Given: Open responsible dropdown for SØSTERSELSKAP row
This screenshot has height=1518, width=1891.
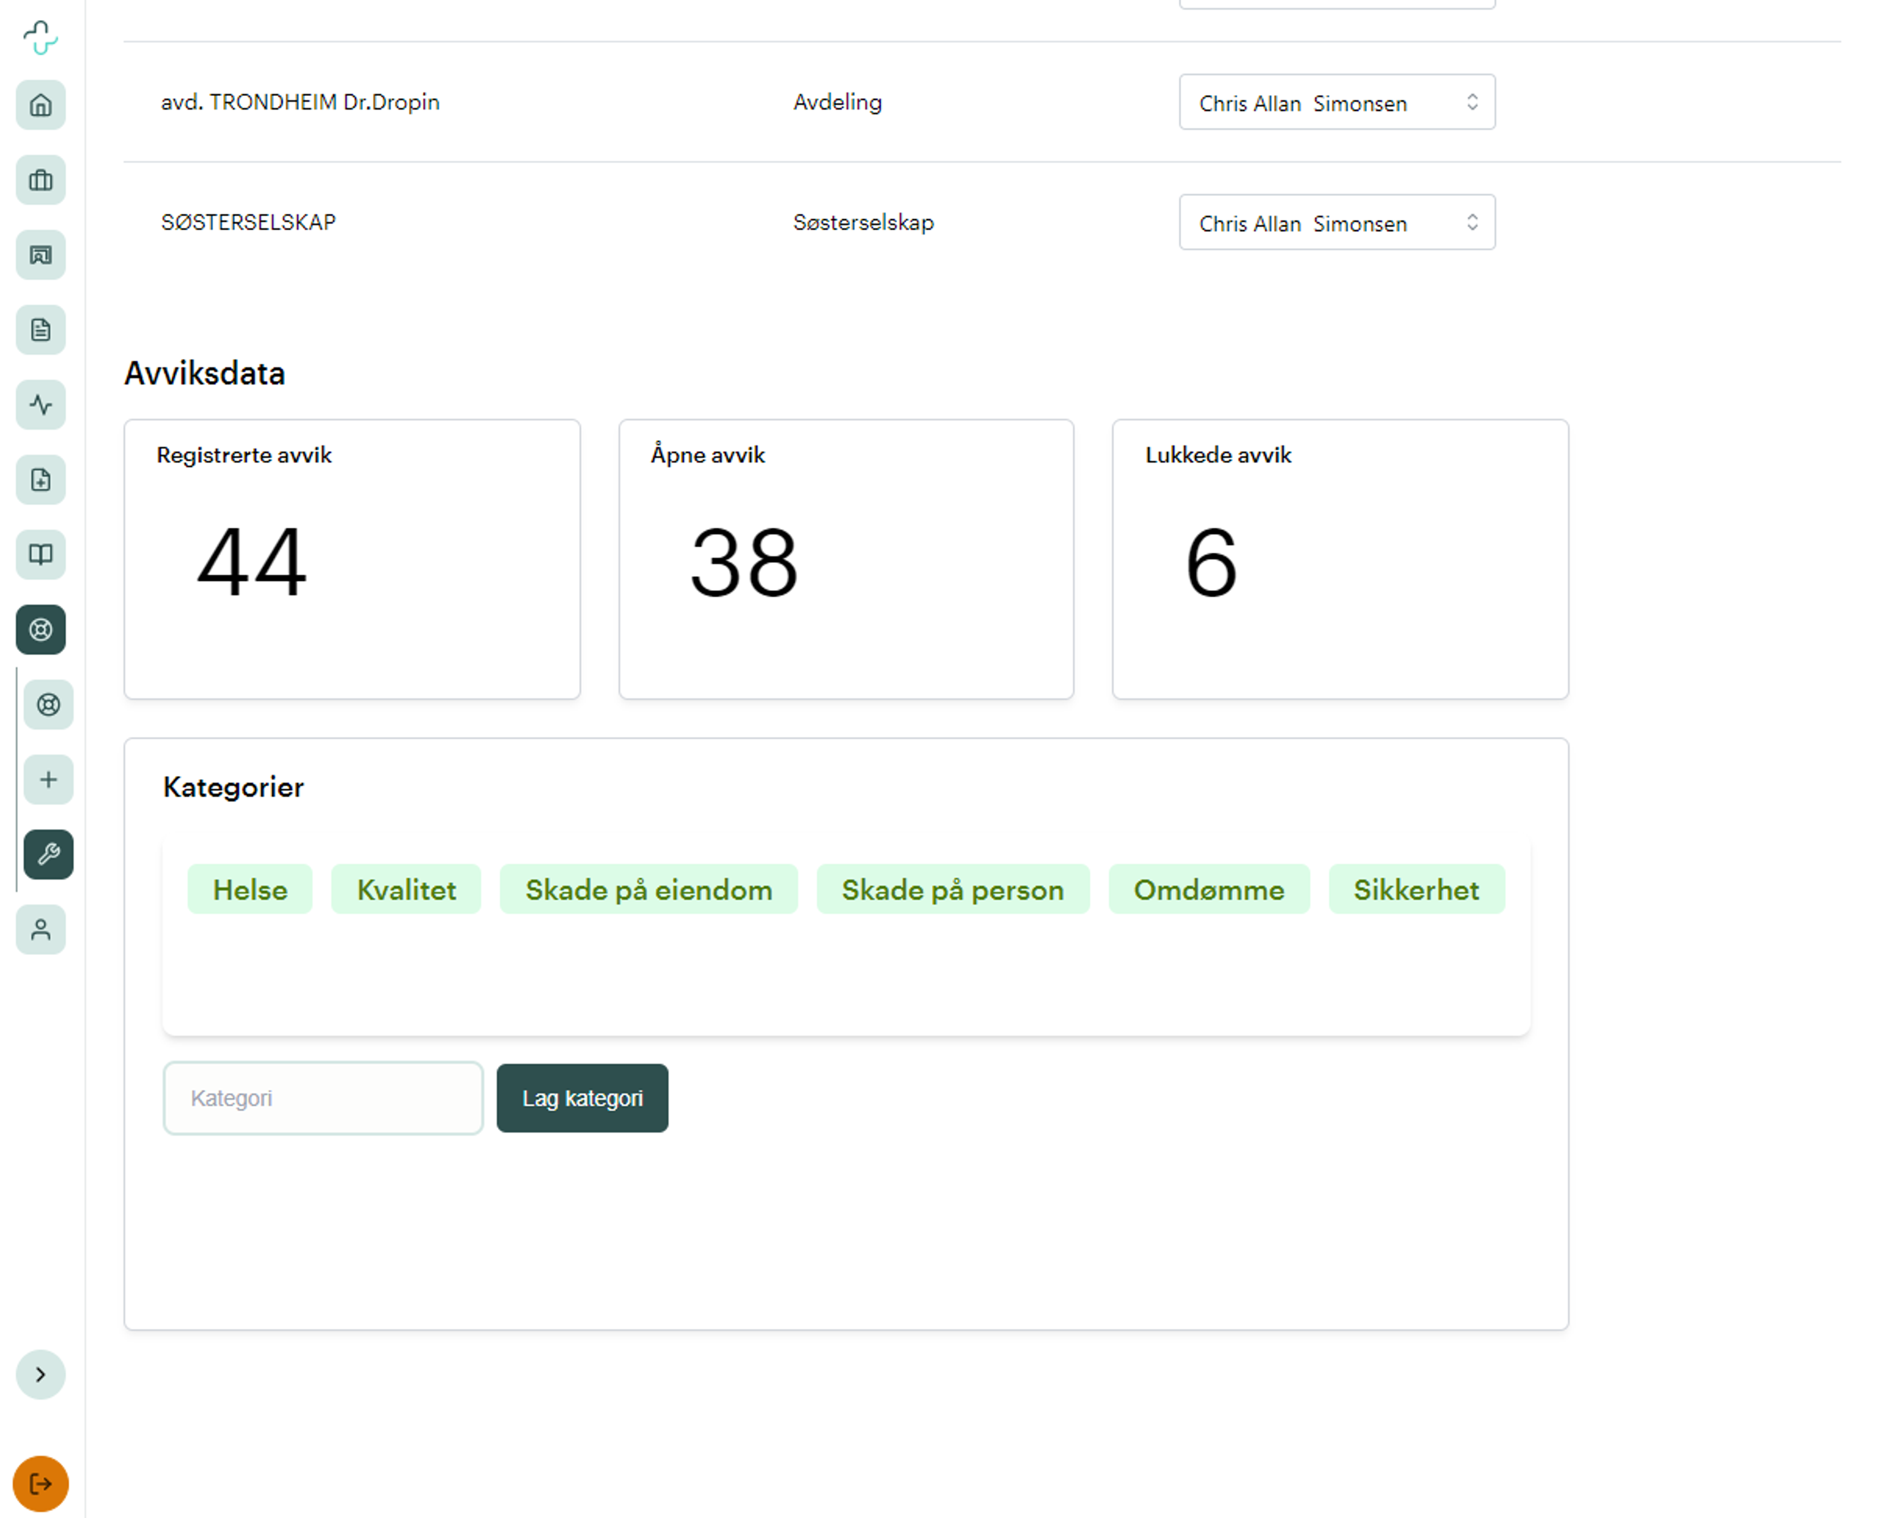Looking at the screenshot, I should [x=1337, y=222].
